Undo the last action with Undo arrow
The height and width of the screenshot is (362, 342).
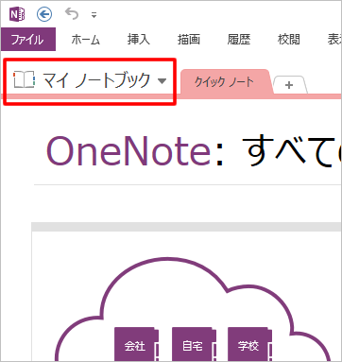pyautogui.click(x=72, y=14)
